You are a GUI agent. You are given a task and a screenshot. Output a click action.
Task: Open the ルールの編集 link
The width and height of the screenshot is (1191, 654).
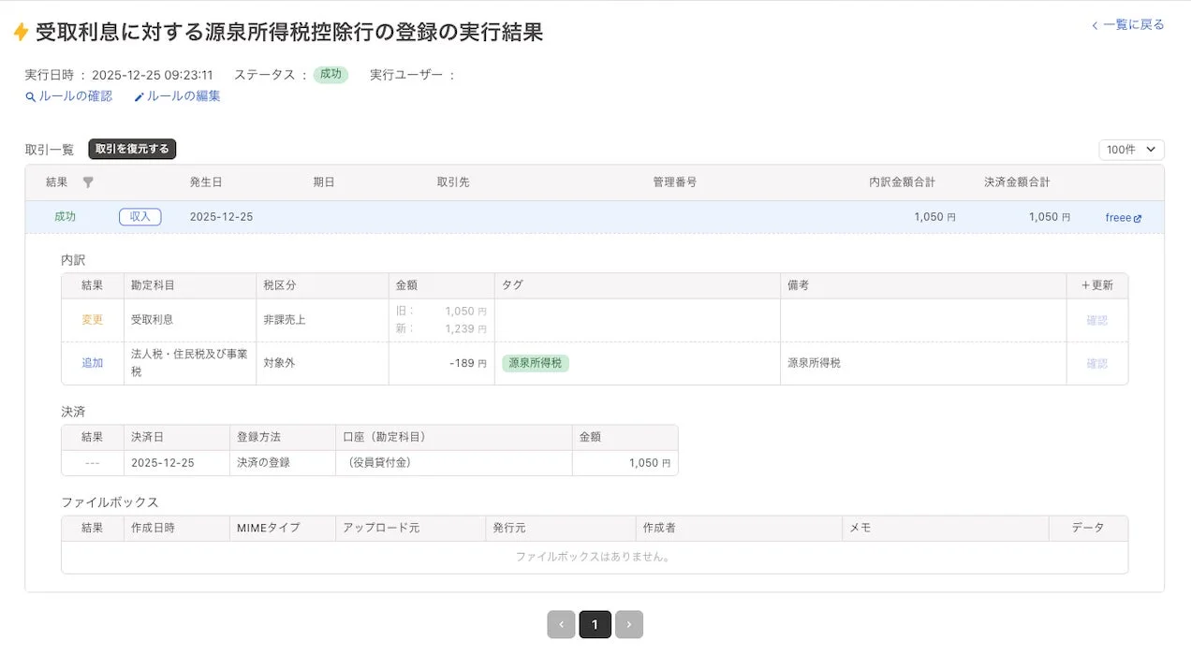[x=184, y=96]
